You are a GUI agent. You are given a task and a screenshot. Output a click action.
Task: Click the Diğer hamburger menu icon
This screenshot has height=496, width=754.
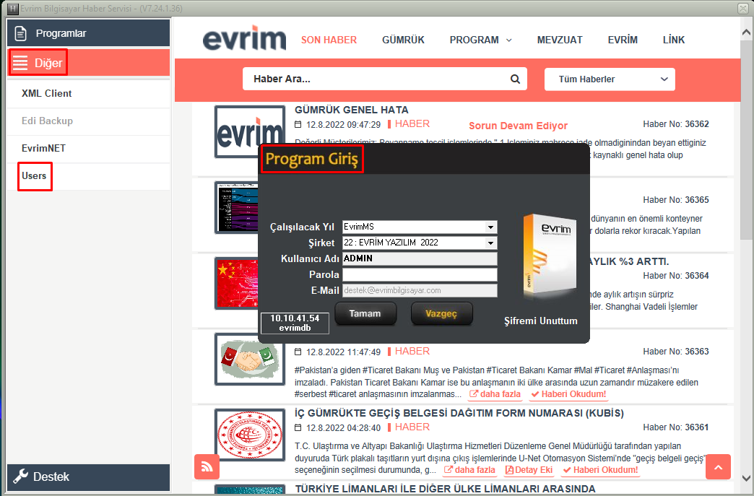coord(20,63)
